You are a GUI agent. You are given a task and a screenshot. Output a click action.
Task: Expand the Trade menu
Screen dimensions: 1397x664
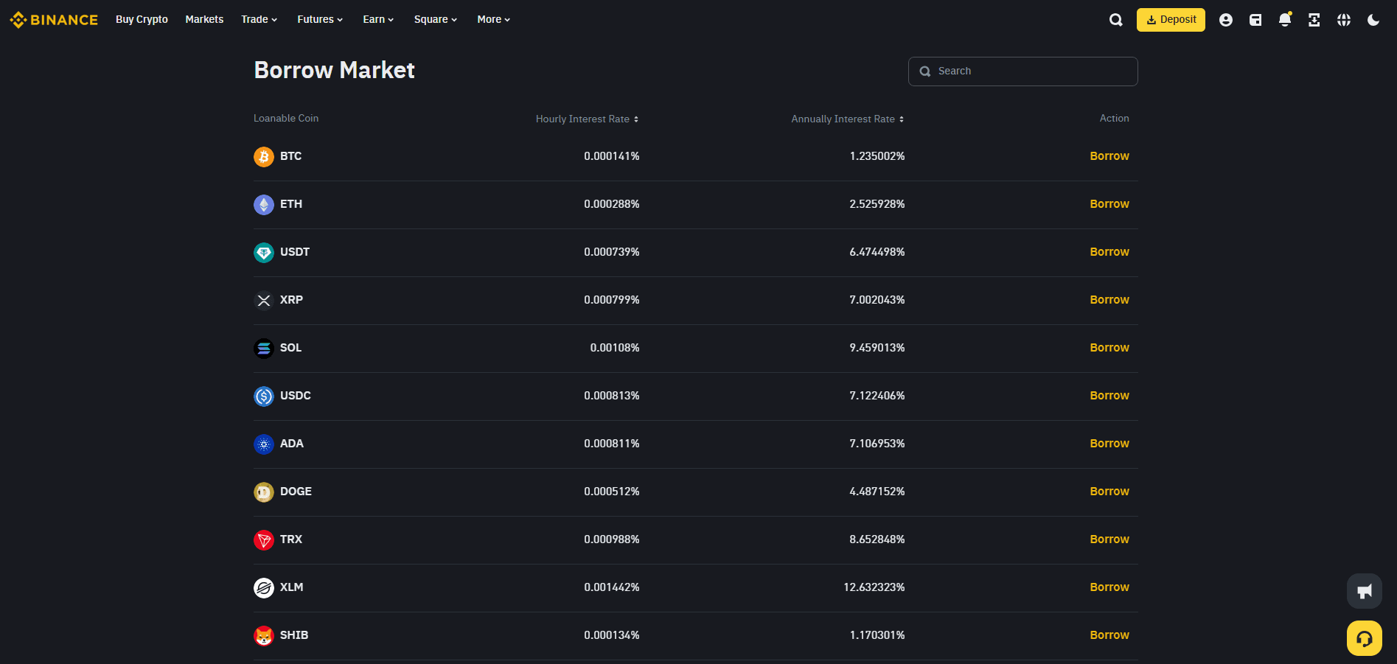[259, 20]
